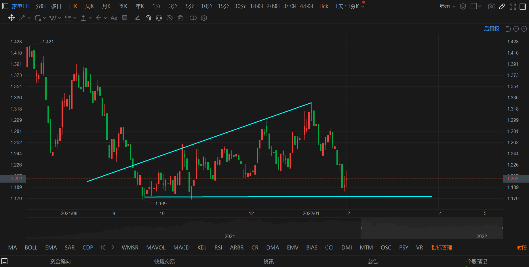This screenshot has height=267, width=529.
Task: Open the 显示 display dropdown
Action: tap(448, 6)
